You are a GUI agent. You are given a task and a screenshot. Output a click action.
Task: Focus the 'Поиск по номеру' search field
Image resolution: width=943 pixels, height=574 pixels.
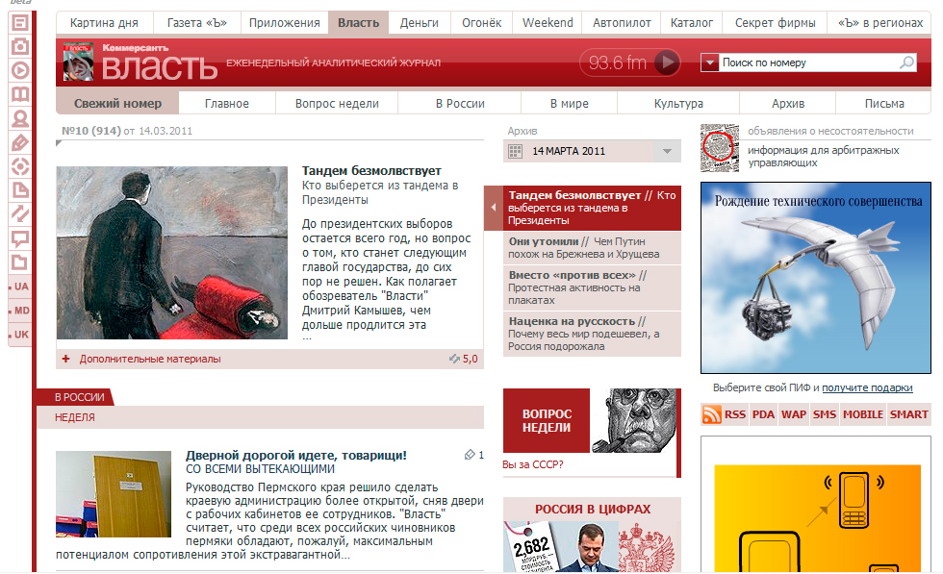coord(808,62)
